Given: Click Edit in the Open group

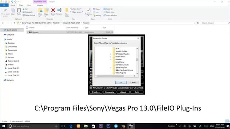Looking at the screenshot, I should (96, 12).
